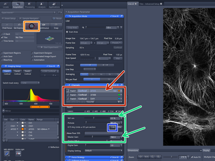
Task: Click the MBS 488/561 beam splitter icon
Action: [7, 154]
